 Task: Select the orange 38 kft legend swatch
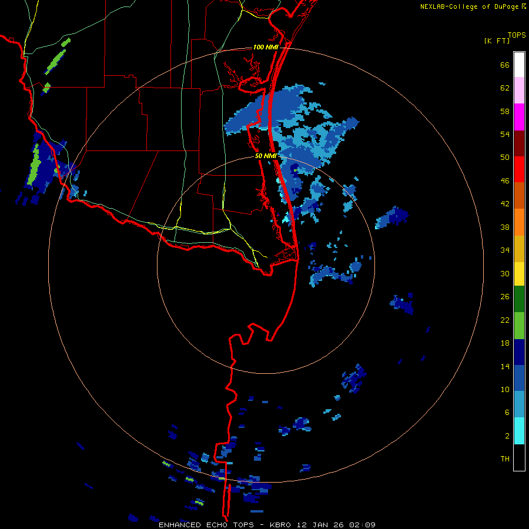pos(519,222)
